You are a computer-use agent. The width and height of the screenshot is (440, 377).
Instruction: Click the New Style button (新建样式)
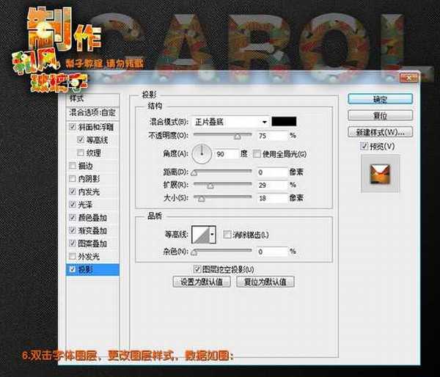tap(379, 132)
